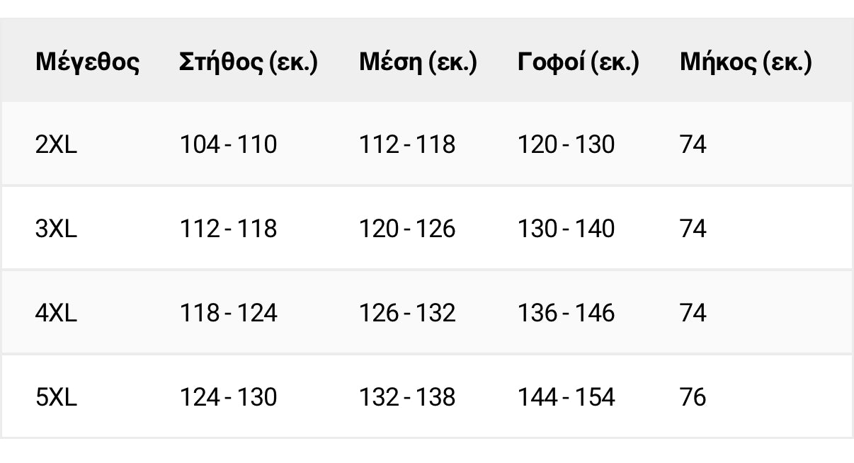Select the length value 74 in 4XL row
The width and height of the screenshot is (854, 463).
coord(693,313)
